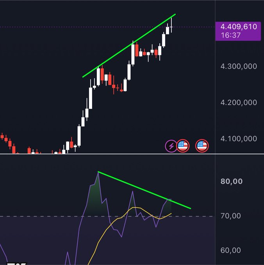Select the descending green trendline on RSI pane
The width and height of the screenshot is (264, 265).
tap(144, 190)
